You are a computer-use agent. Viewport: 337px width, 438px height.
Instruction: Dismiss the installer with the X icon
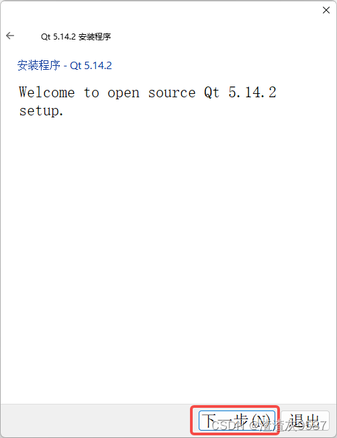(x=326, y=10)
